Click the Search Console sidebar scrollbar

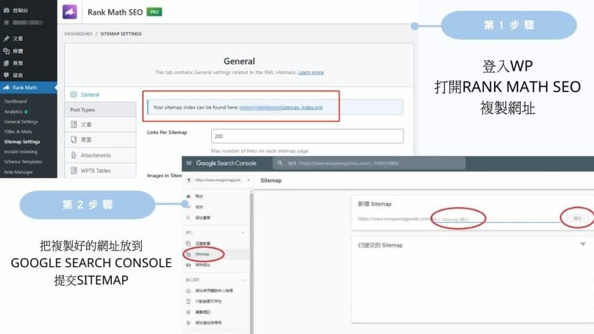[x=251, y=262]
